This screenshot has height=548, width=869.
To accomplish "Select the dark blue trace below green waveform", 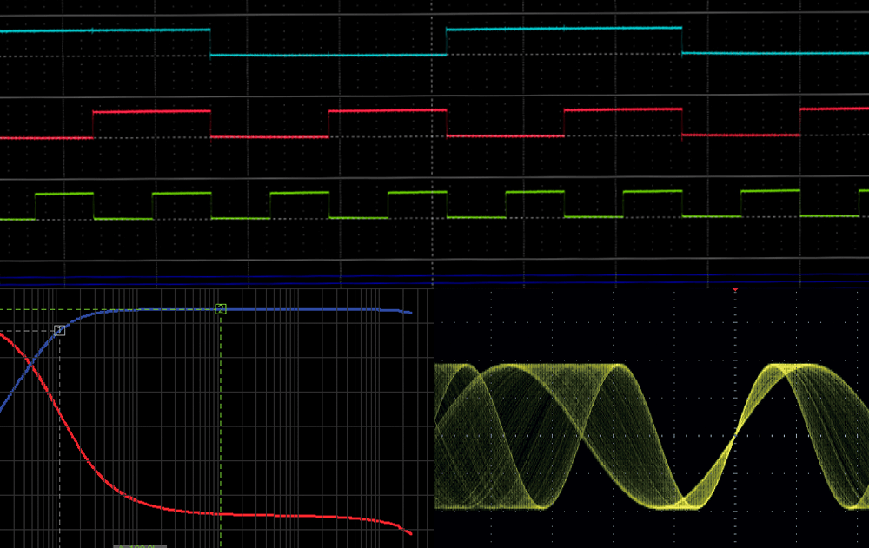I will click(434, 278).
